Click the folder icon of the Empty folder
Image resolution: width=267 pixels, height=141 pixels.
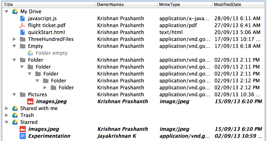tap(23, 46)
